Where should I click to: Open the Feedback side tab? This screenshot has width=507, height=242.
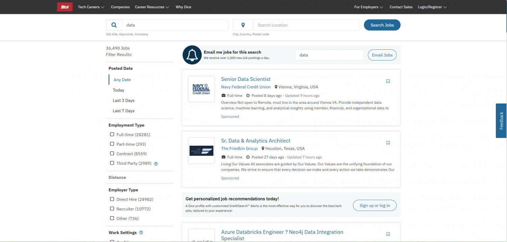click(x=501, y=121)
